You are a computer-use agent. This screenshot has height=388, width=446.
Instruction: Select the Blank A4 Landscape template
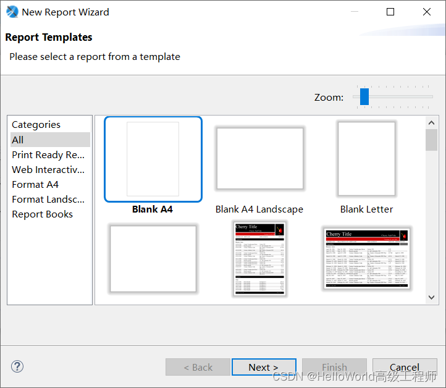(x=259, y=158)
